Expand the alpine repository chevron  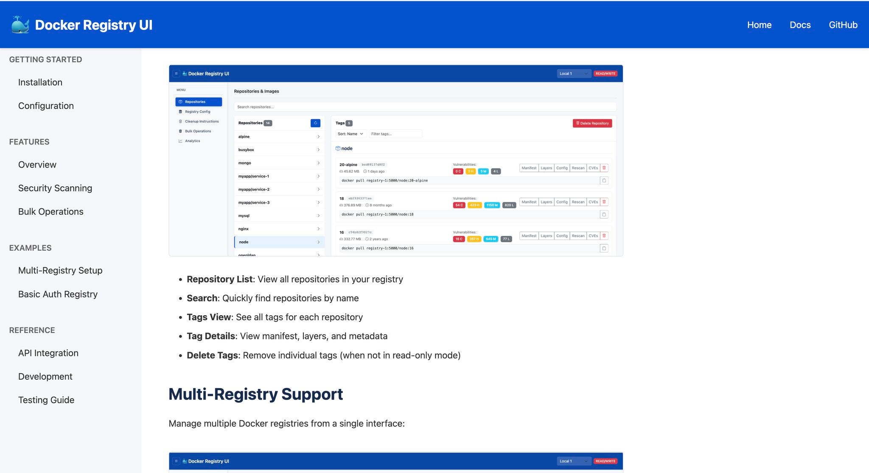click(x=318, y=137)
